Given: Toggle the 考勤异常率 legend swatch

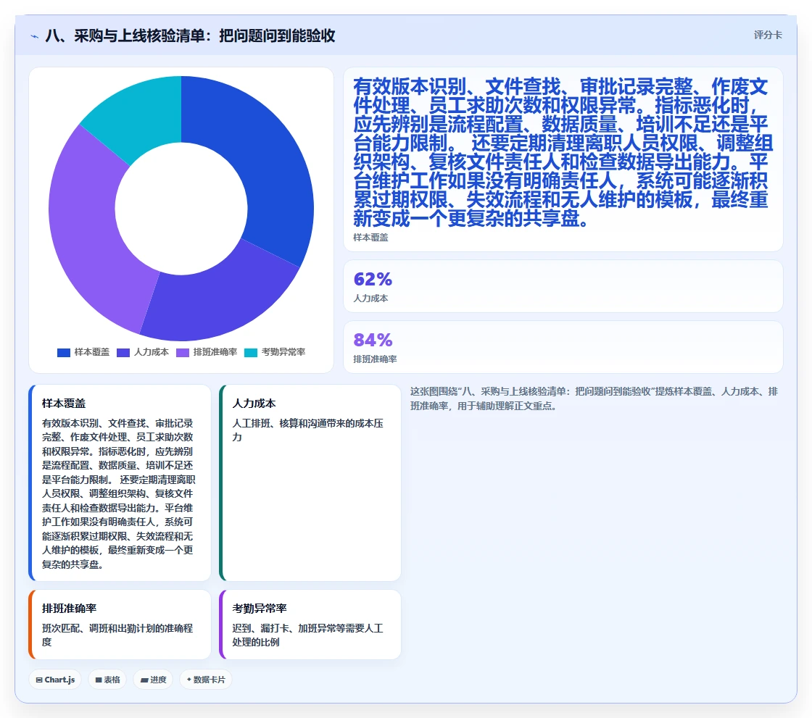Looking at the screenshot, I should pyautogui.click(x=251, y=353).
